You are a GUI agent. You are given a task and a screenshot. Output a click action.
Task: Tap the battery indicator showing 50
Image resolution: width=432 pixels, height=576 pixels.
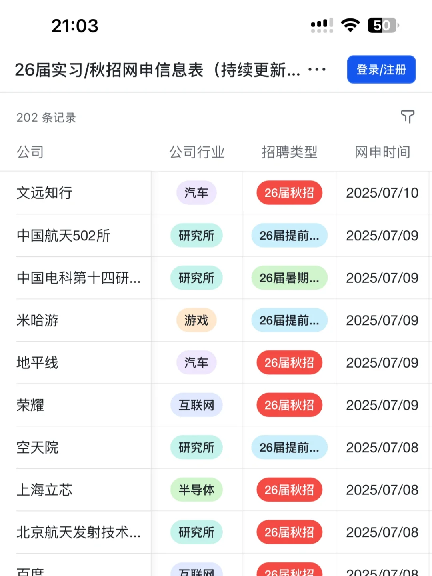pos(383,25)
